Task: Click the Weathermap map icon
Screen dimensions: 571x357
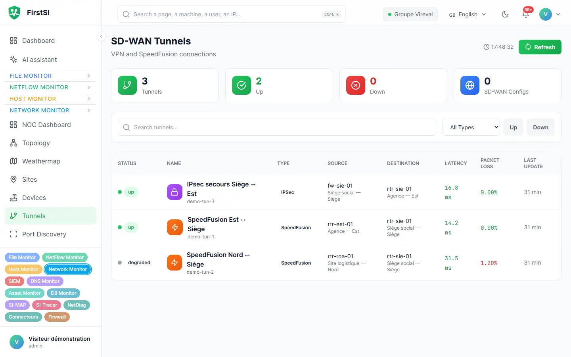Action: click(x=13, y=161)
